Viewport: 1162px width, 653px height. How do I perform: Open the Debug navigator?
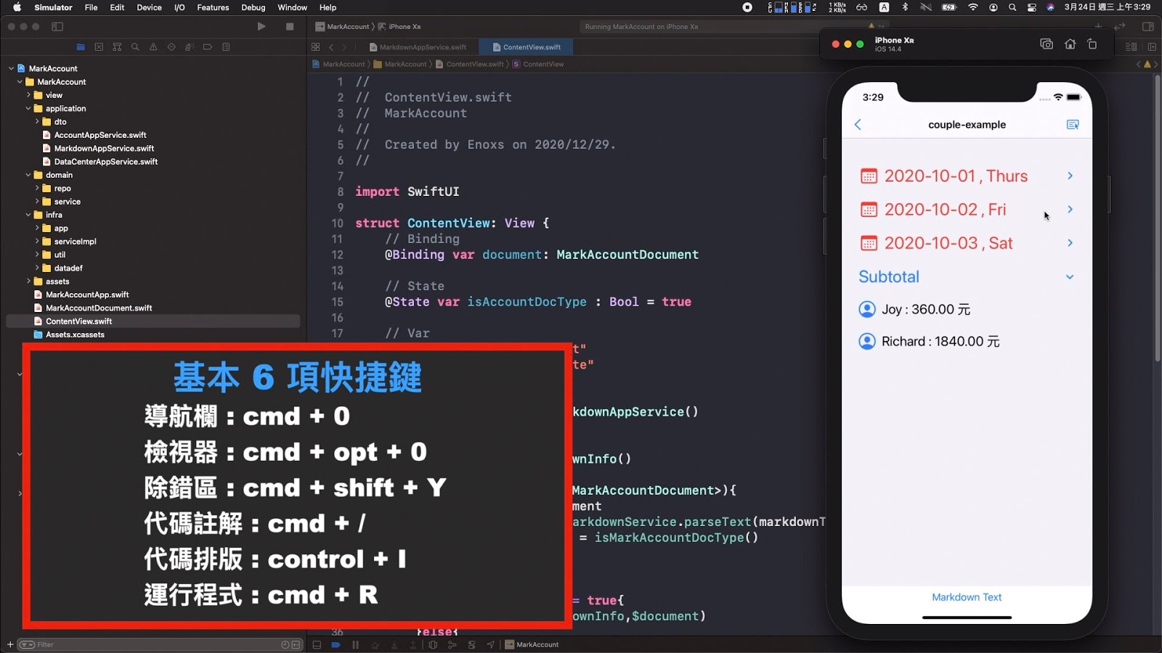[x=190, y=47]
